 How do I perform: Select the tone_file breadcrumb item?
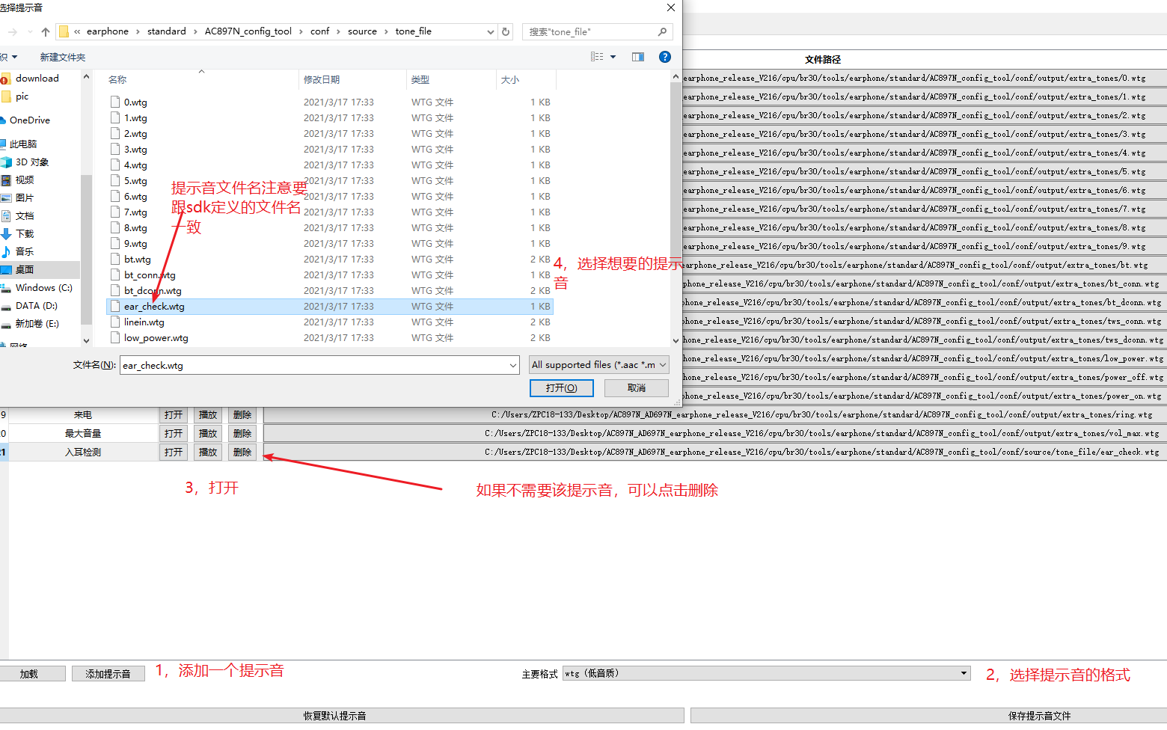pos(413,31)
